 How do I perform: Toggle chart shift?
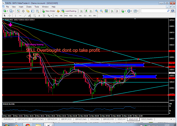coord(117,11)
